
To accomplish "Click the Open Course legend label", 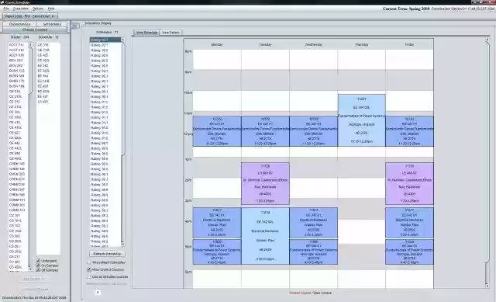I will click(x=322, y=293).
